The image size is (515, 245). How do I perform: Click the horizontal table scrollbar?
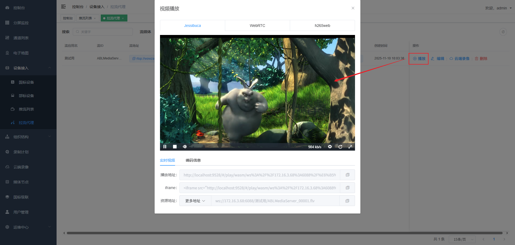285,233
